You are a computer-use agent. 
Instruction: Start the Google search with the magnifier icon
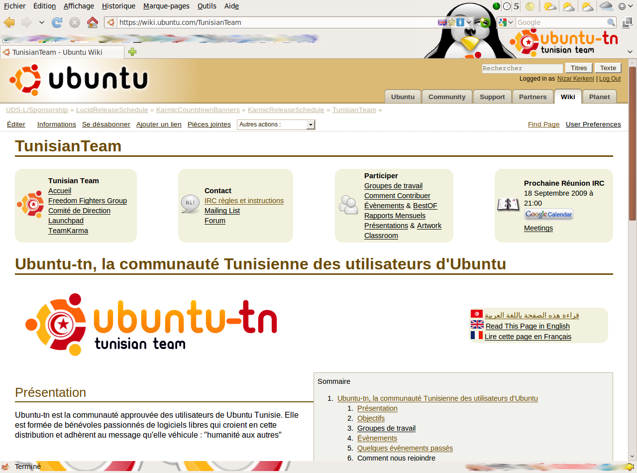[x=611, y=22]
